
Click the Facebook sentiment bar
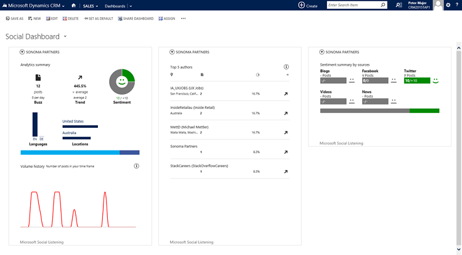(375, 80)
